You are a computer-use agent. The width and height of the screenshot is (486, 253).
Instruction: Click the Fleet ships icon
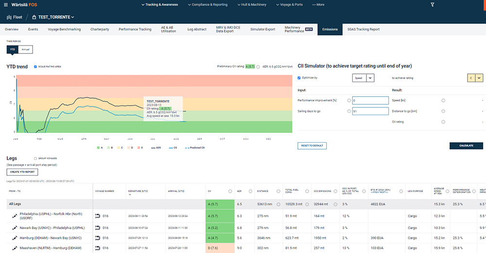pyautogui.click(x=9, y=17)
